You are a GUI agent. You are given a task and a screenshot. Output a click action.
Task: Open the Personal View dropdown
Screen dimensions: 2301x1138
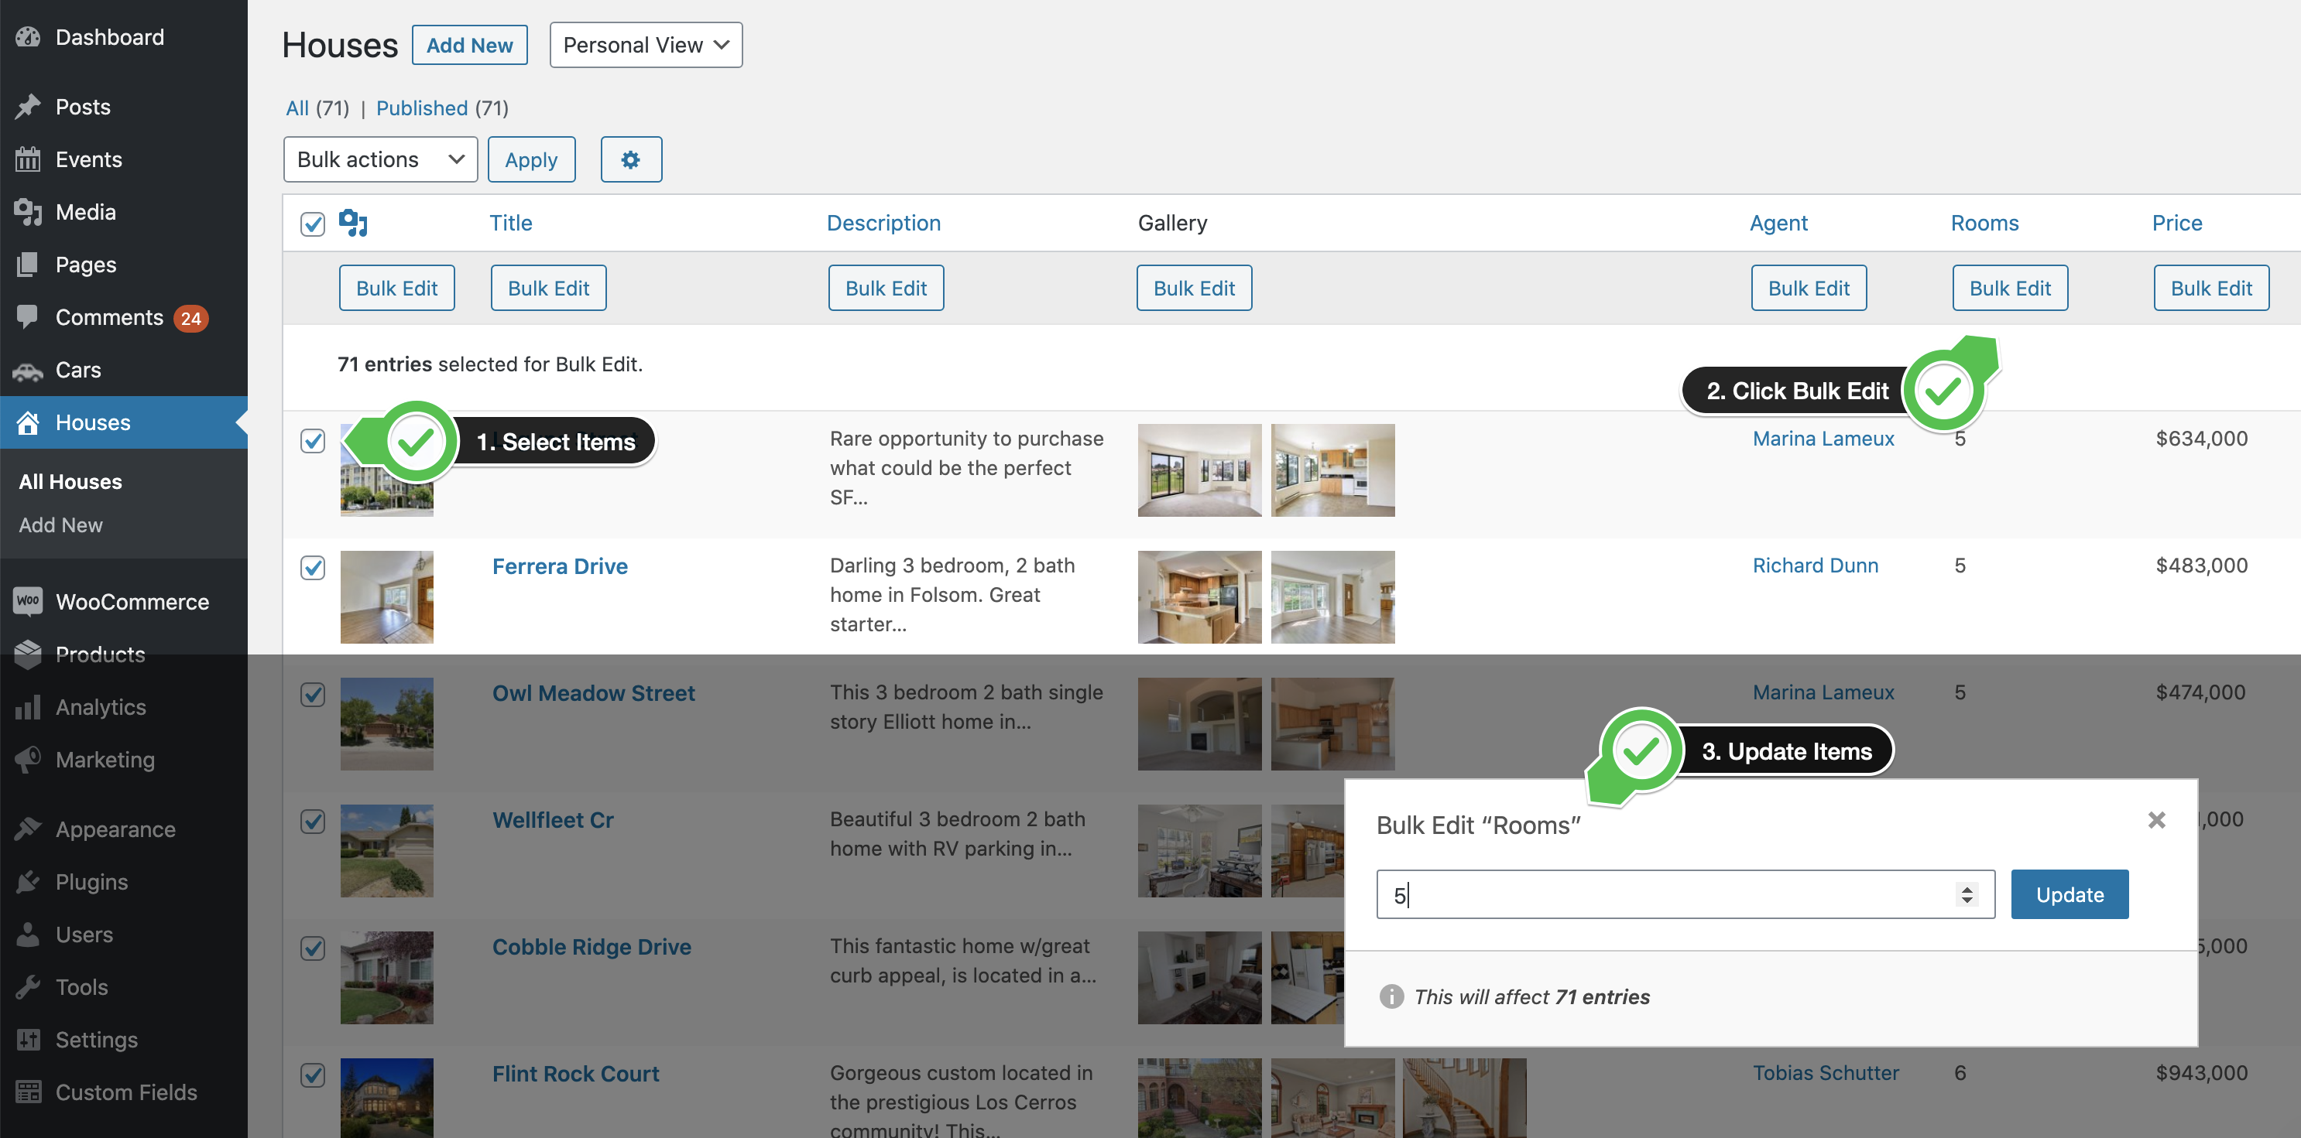click(x=646, y=45)
